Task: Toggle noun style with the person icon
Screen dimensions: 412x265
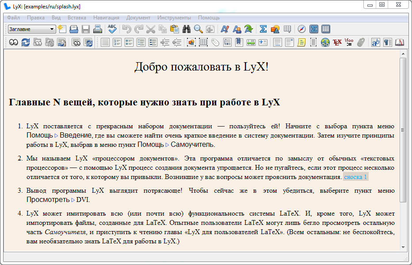Action: click(x=237, y=29)
